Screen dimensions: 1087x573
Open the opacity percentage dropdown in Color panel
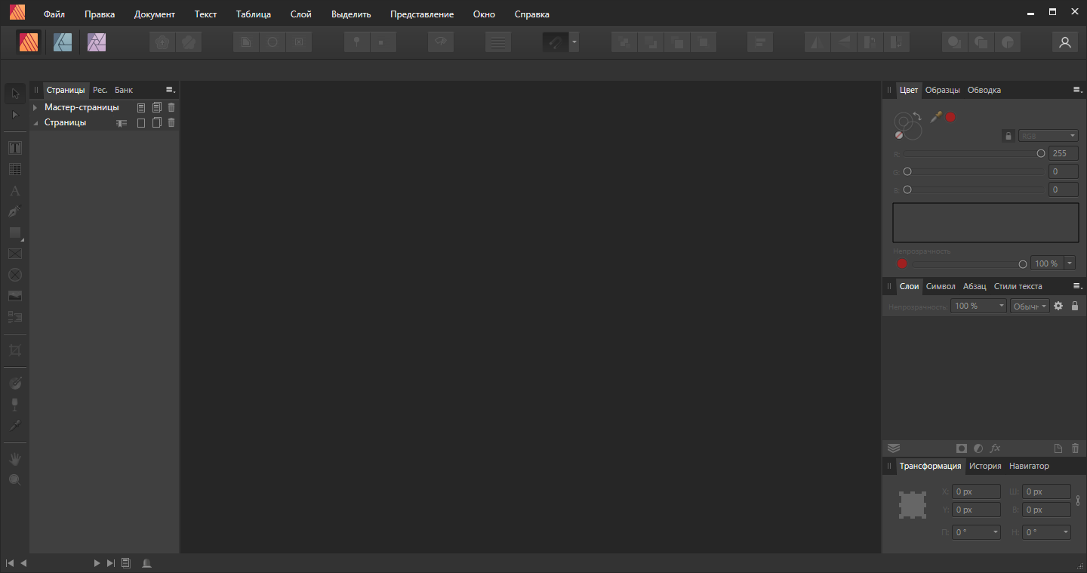point(1070,263)
